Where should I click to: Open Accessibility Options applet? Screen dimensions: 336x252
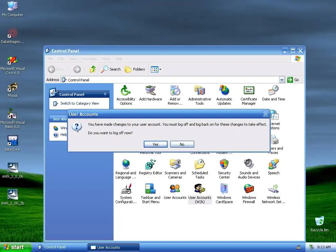(x=126, y=95)
